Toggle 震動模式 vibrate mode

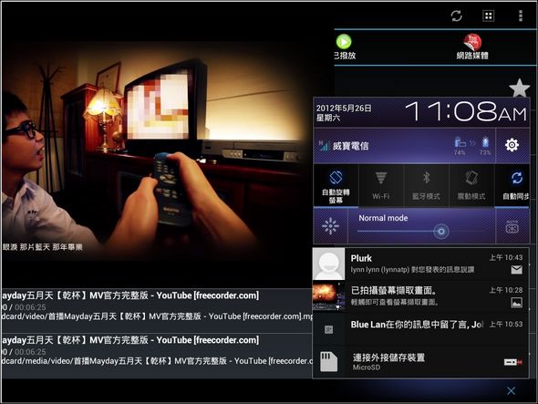click(471, 186)
